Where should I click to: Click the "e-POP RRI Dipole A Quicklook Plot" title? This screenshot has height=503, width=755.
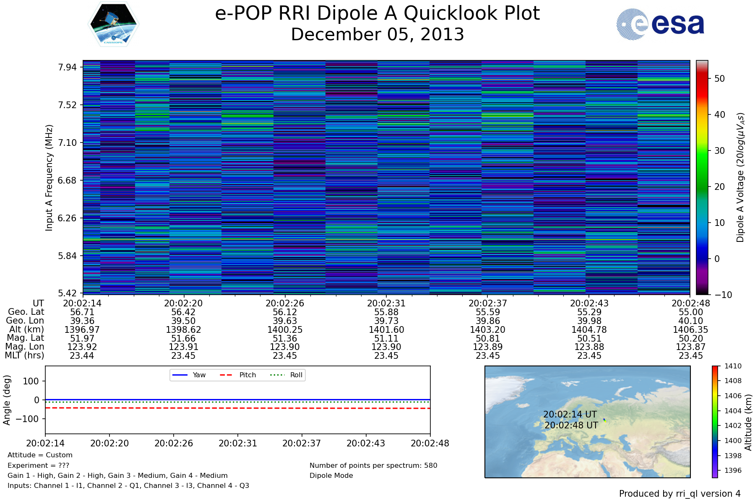point(377,13)
